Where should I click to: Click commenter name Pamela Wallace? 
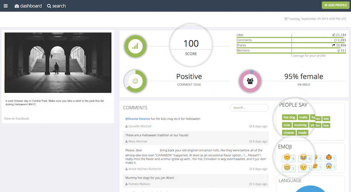tap(139, 184)
